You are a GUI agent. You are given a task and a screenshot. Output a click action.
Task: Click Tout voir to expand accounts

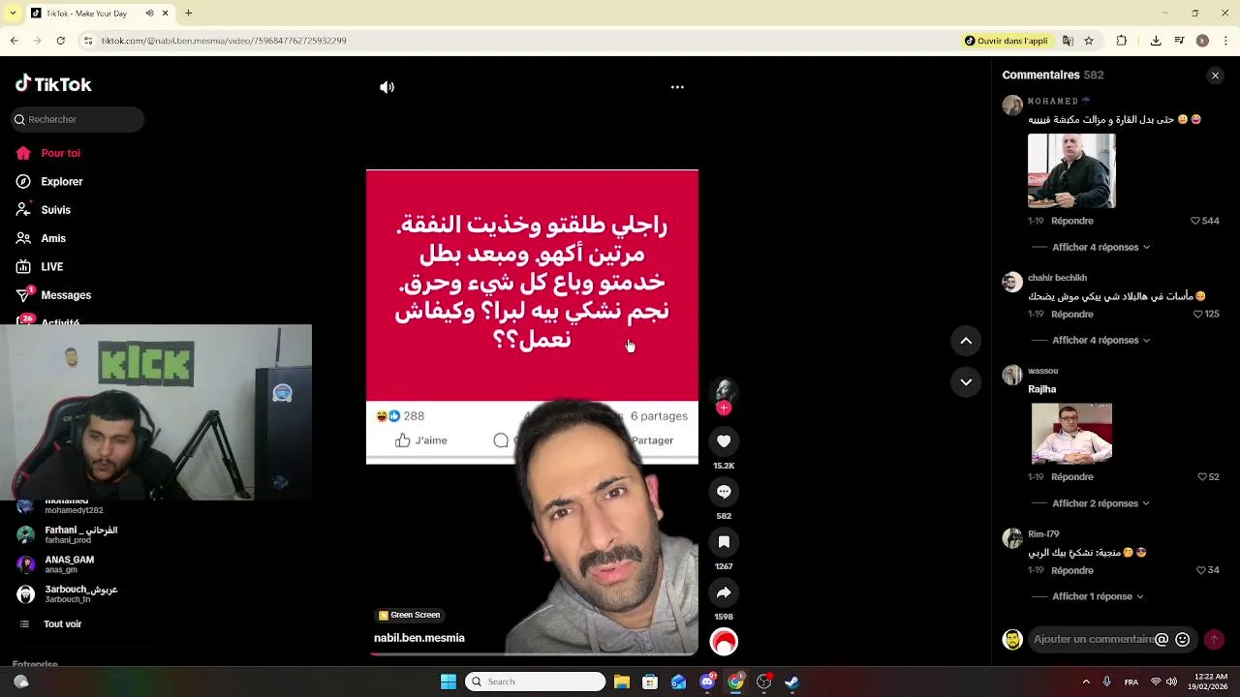pos(62,624)
